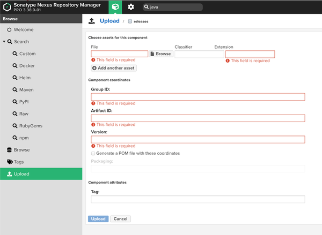The image size is (322, 235).
Task: Click the Cancel button
Action: click(121, 218)
